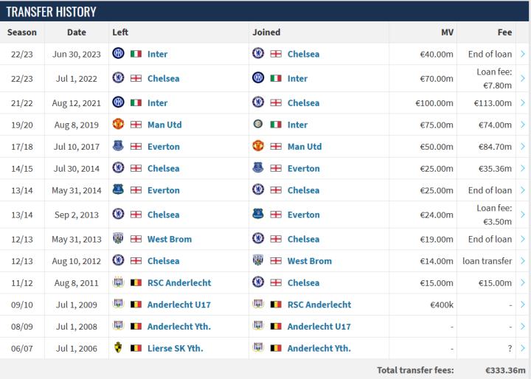Click the Man Utd crest in the Joined column
The image size is (531, 379).
coord(258,147)
